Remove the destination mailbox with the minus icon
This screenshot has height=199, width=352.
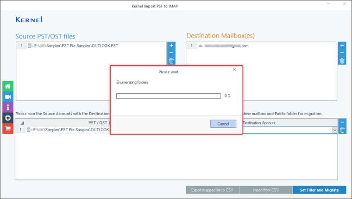(x=342, y=53)
